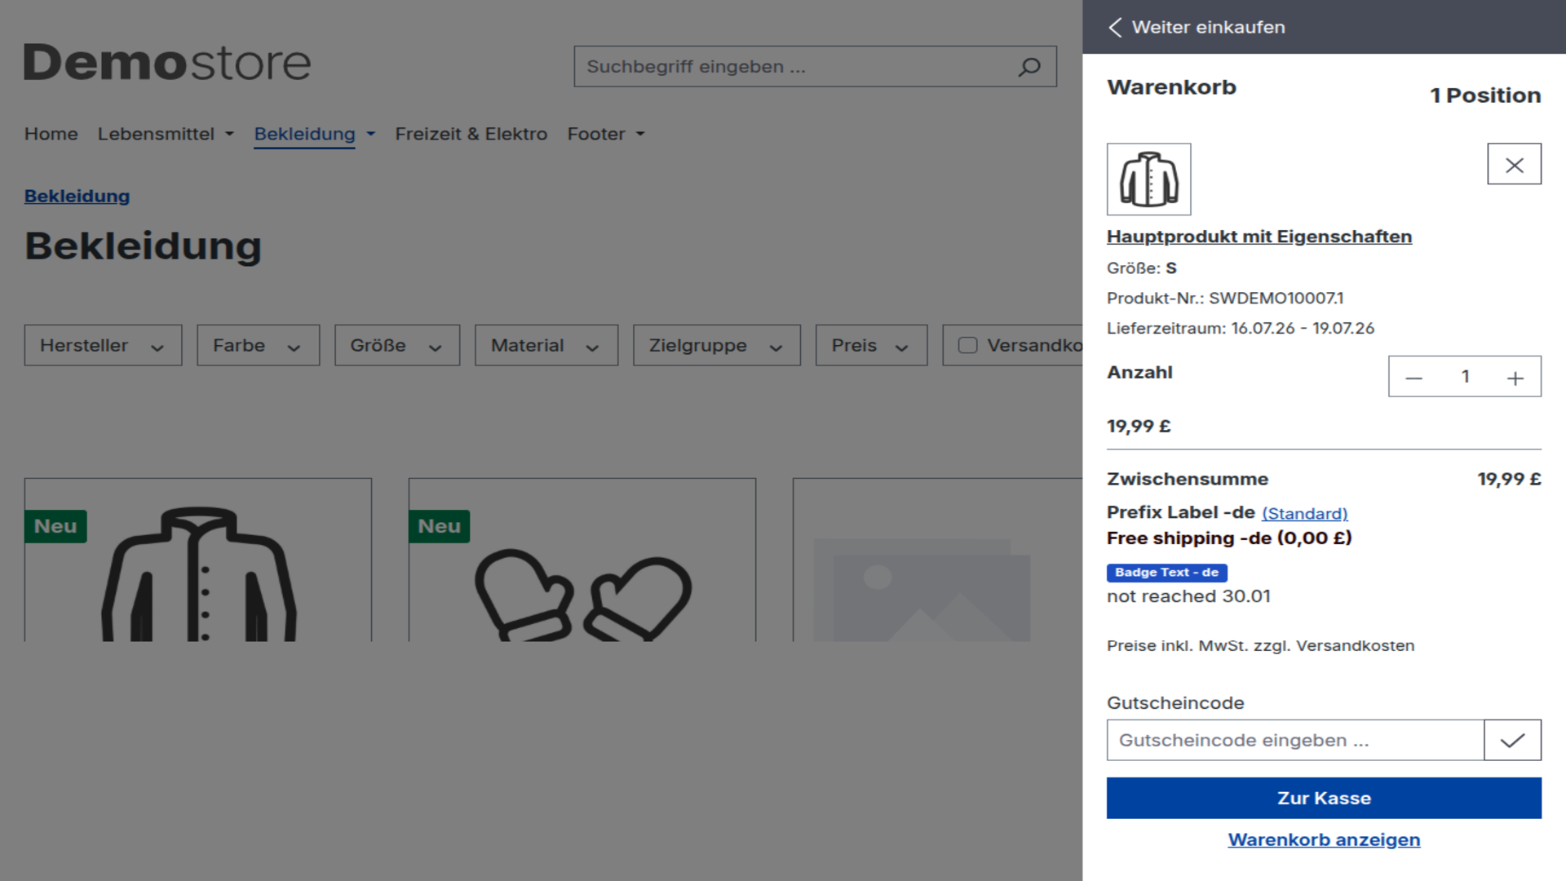Apply voucher code with checkmark icon
1566x881 pixels.
[1512, 740]
